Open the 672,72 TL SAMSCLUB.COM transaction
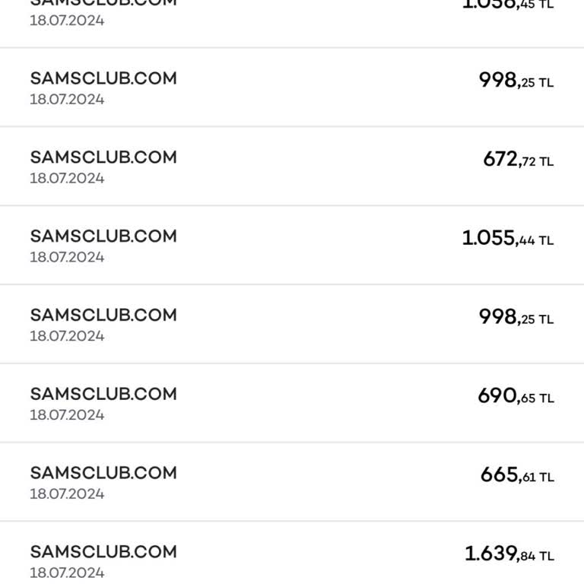Image resolution: width=584 pixels, height=584 pixels. click(x=292, y=167)
